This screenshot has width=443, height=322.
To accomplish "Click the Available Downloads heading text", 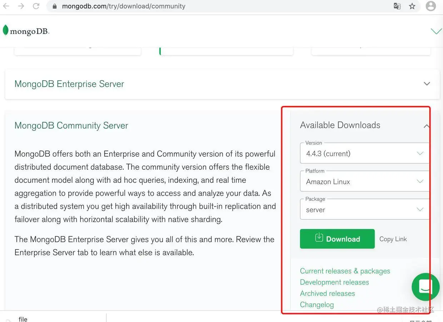I will (340, 125).
